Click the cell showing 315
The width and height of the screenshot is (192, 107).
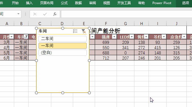click(176, 53)
